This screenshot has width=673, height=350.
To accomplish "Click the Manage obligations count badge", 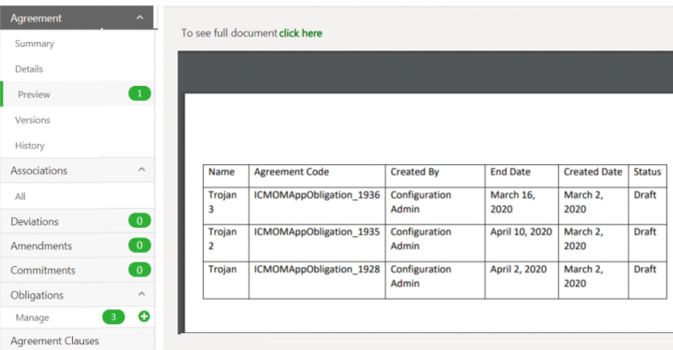I will point(113,317).
